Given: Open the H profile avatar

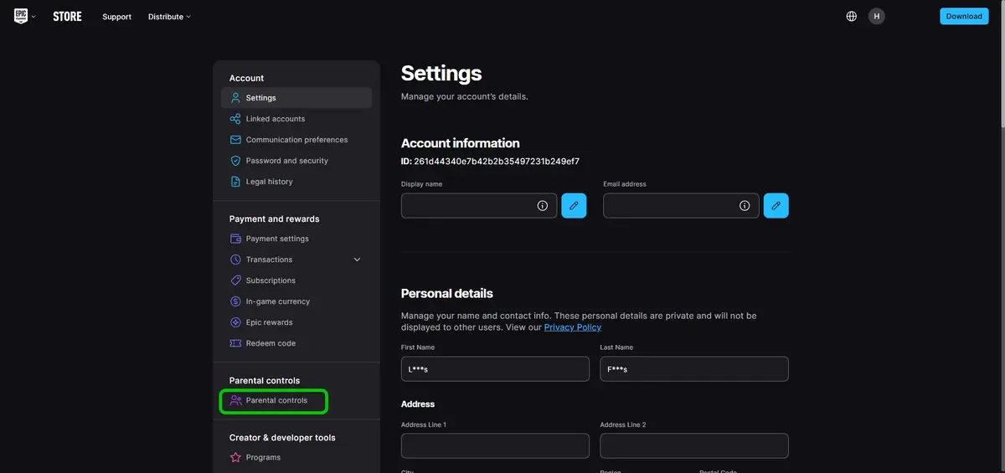Looking at the screenshot, I should click(x=876, y=16).
